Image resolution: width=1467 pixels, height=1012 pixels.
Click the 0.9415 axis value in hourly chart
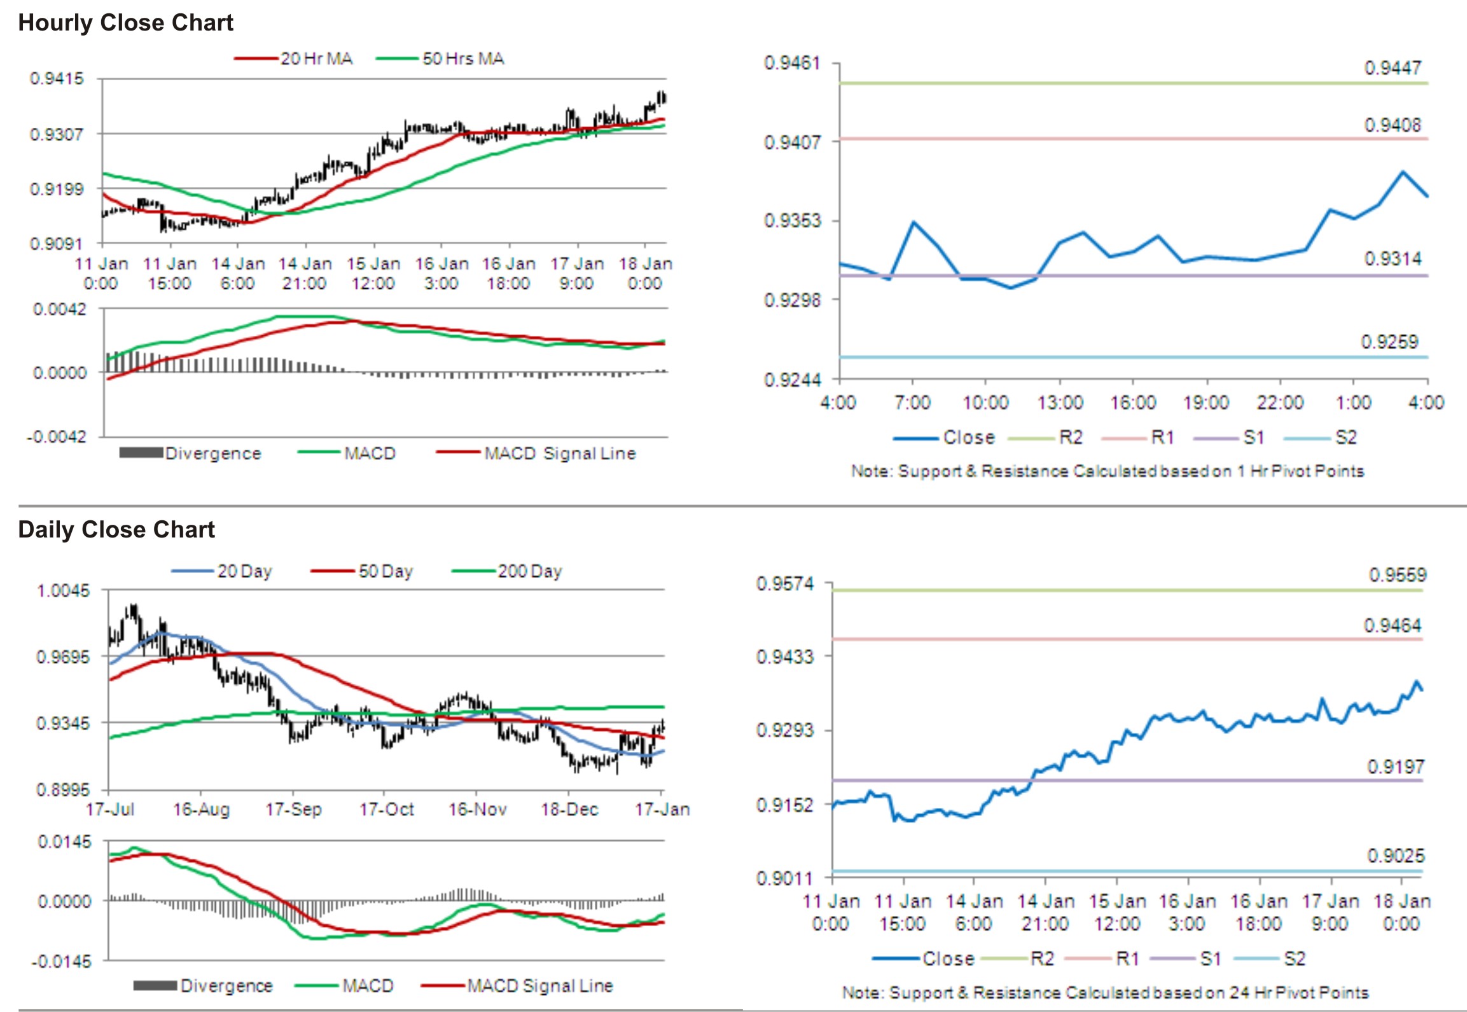tap(57, 78)
